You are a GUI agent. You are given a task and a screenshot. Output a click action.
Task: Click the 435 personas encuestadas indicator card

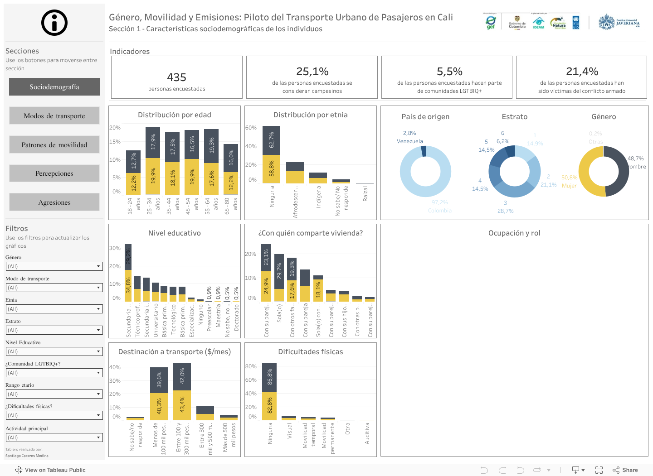177,77
